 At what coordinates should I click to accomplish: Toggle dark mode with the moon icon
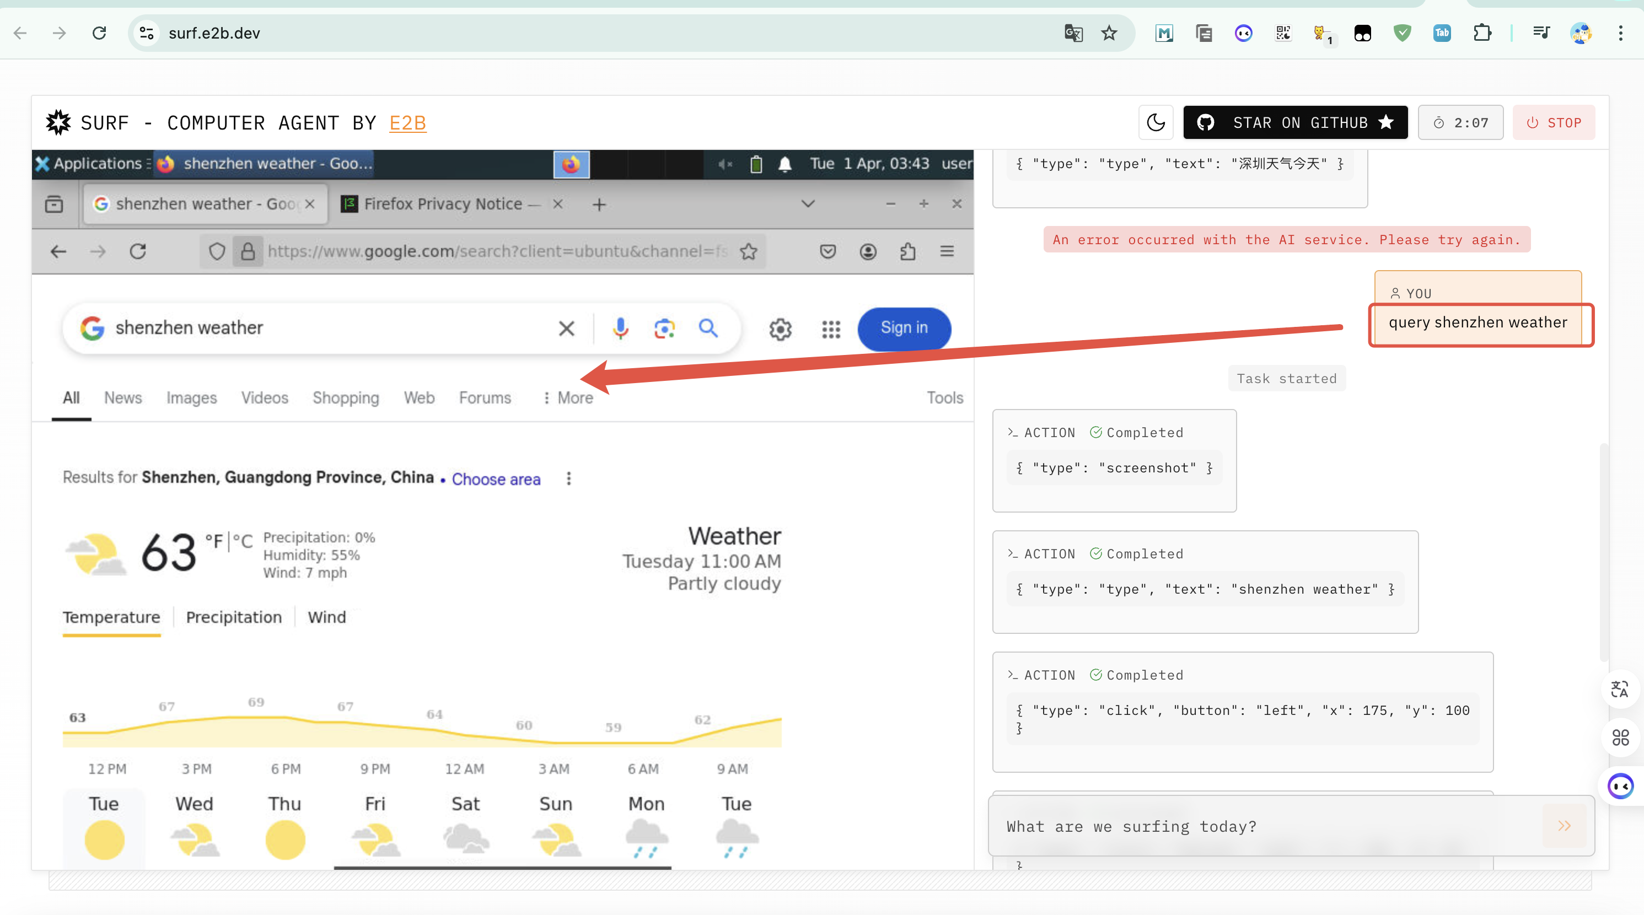[x=1155, y=122]
